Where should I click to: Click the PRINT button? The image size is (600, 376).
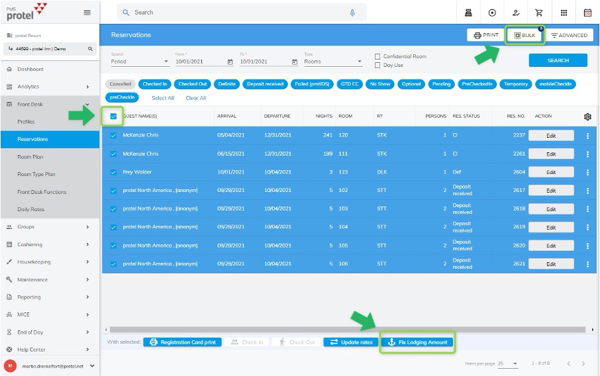point(485,35)
